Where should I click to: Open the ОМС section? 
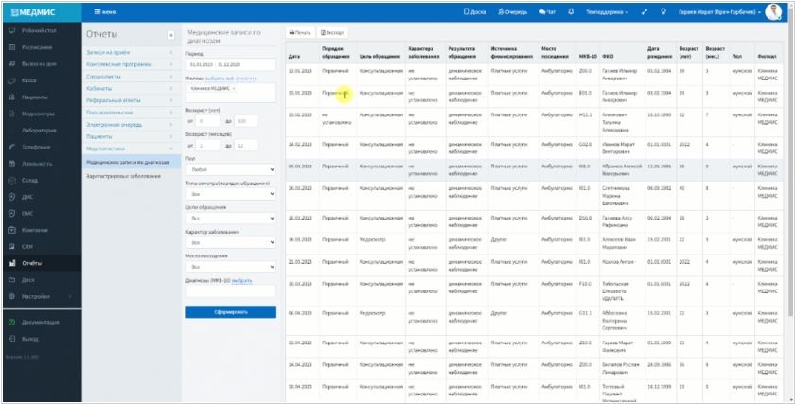(x=27, y=214)
